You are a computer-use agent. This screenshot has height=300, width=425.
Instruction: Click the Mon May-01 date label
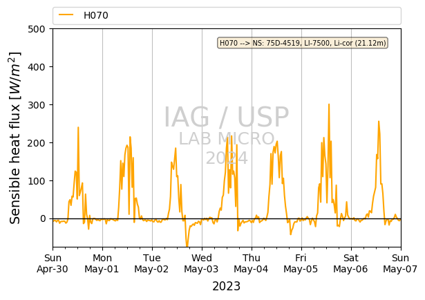click(x=102, y=263)
